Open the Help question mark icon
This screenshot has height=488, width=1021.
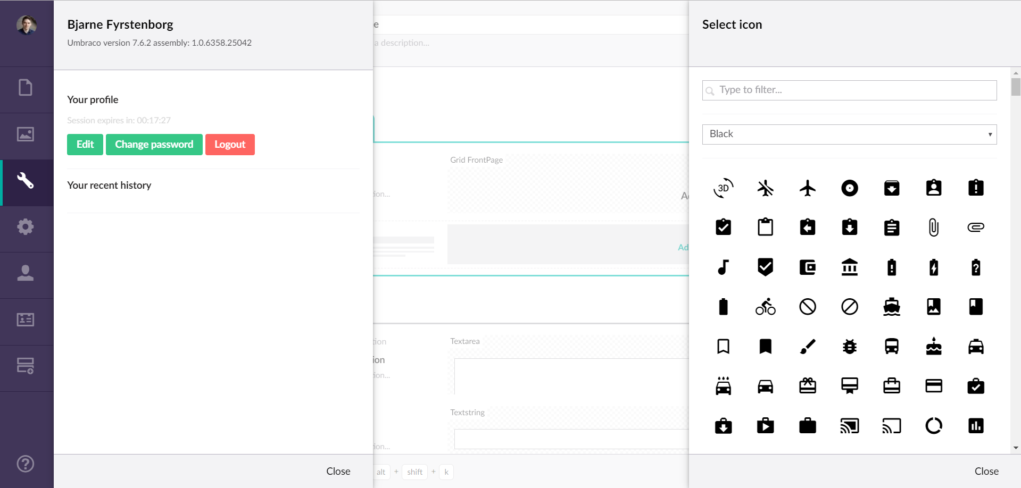[x=26, y=464]
